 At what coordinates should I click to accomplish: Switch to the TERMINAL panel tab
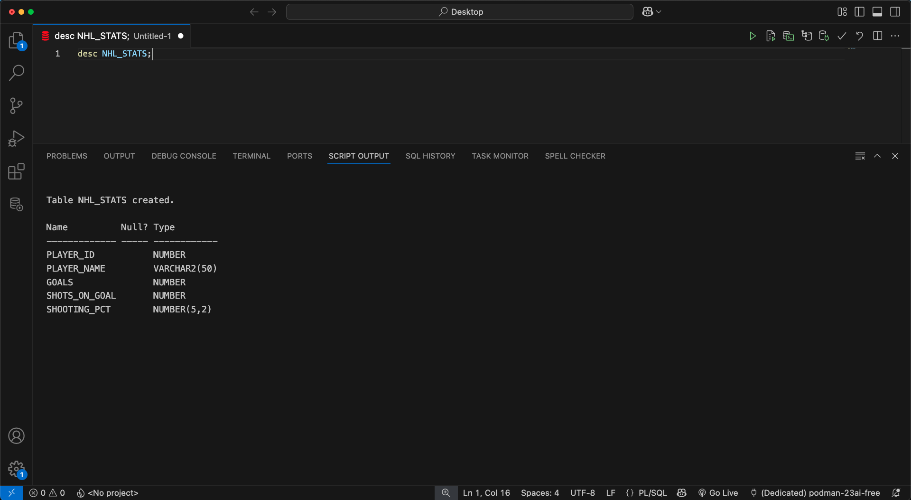coord(251,156)
